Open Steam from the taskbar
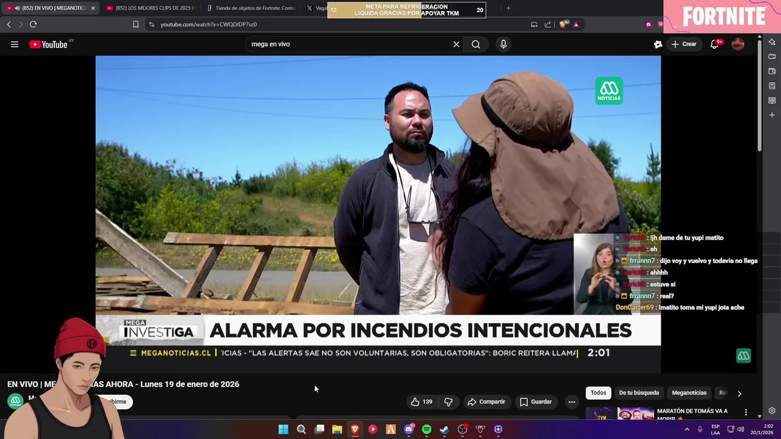Viewport: 781px width, 439px height. [444, 429]
